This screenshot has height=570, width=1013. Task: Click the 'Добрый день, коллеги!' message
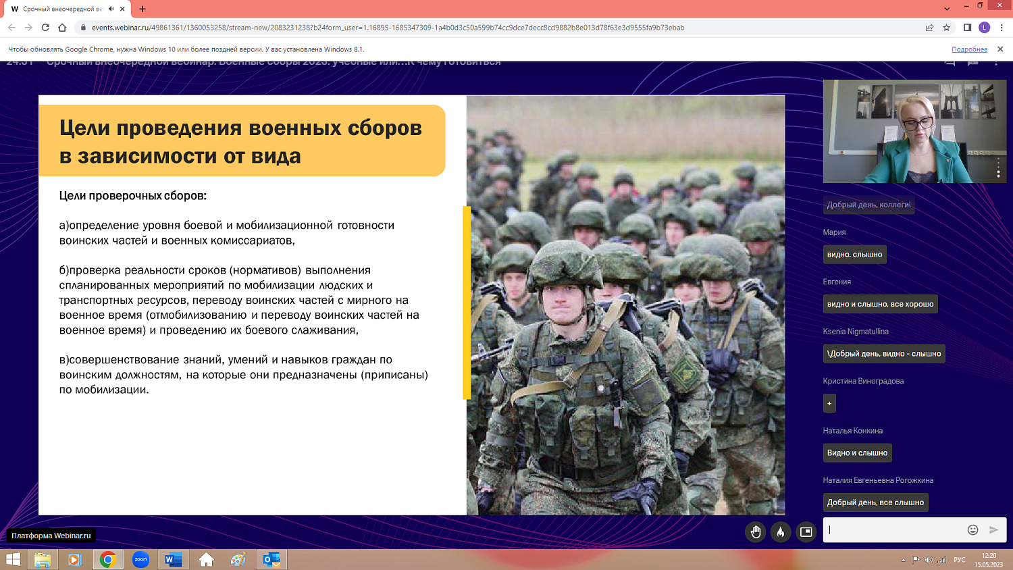click(868, 205)
